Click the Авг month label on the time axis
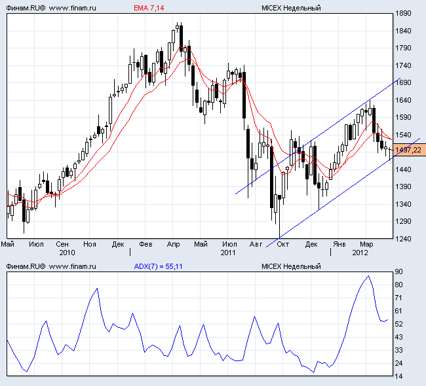426x386 pixels. 256,244
